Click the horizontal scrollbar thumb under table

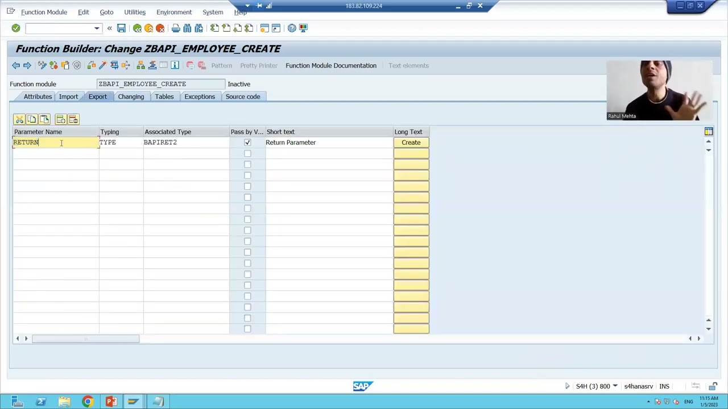[x=85, y=339]
